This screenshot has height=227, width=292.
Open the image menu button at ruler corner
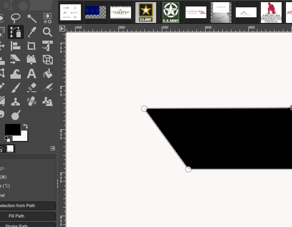point(62,29)
